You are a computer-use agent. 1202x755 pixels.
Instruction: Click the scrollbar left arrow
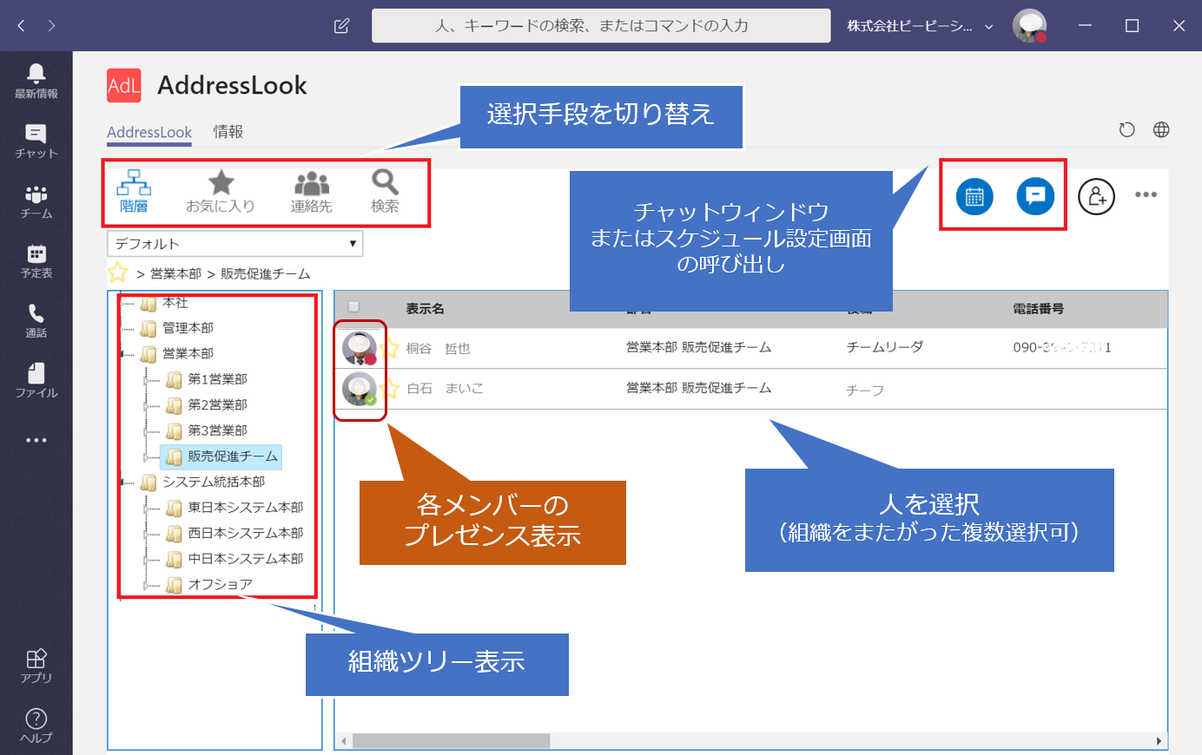344,741
